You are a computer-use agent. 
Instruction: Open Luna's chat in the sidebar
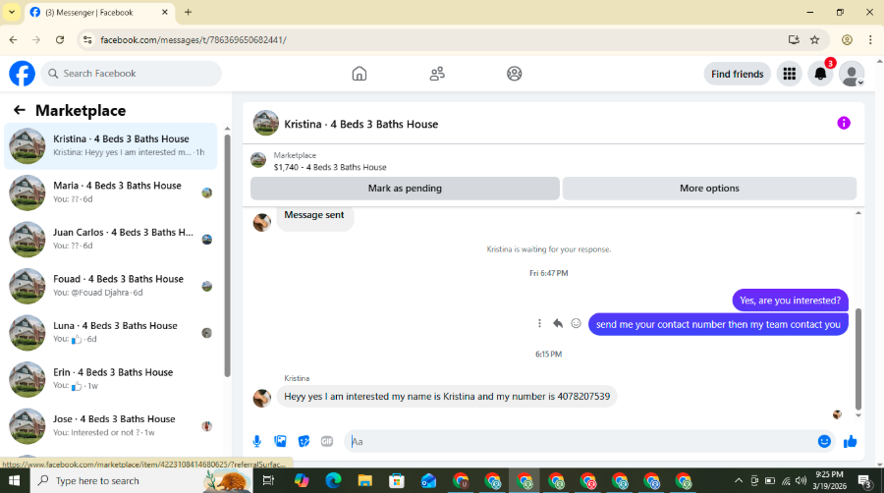tap(110, 333)
